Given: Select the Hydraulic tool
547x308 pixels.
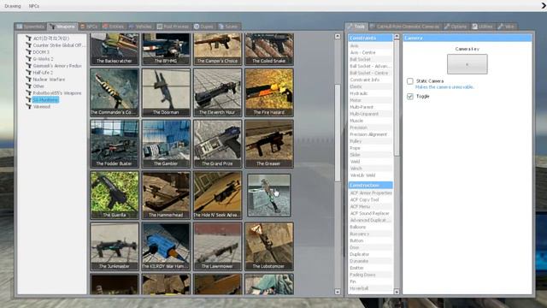Looking at the screenshot, I should click(370, 93).
